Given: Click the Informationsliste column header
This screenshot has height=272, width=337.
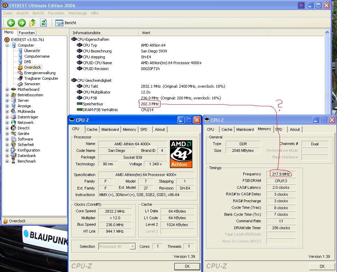Looking at the screenshot, I should tap(104, 33).
